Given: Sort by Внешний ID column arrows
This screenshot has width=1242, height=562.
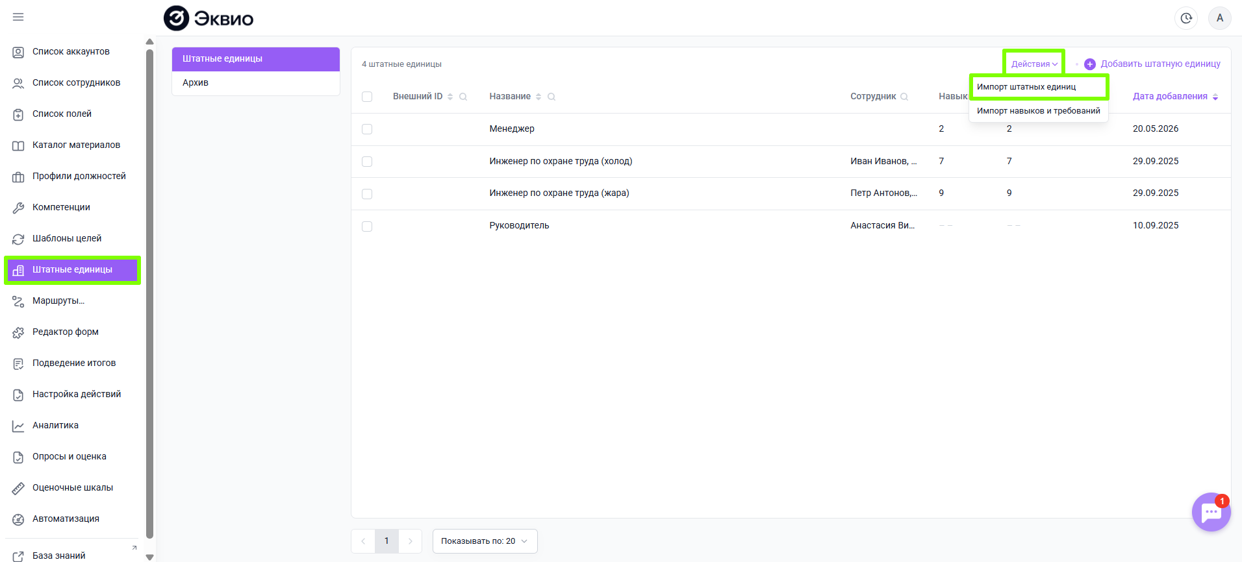Looking at the screenshot, I should coord(450,97).
